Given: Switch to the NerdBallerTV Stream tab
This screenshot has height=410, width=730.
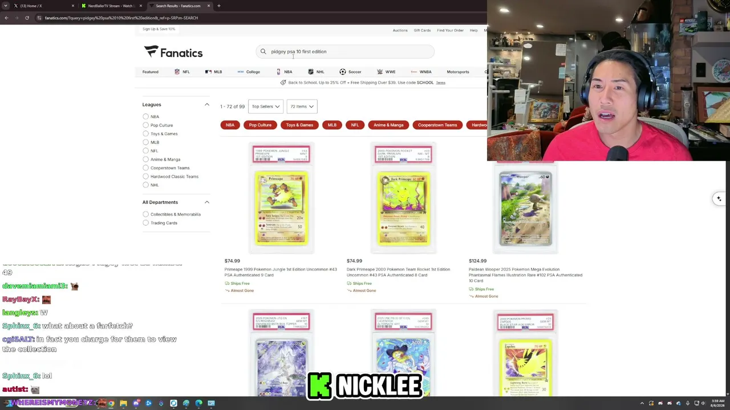Looking at the screenshot, I should pos(111,6).
